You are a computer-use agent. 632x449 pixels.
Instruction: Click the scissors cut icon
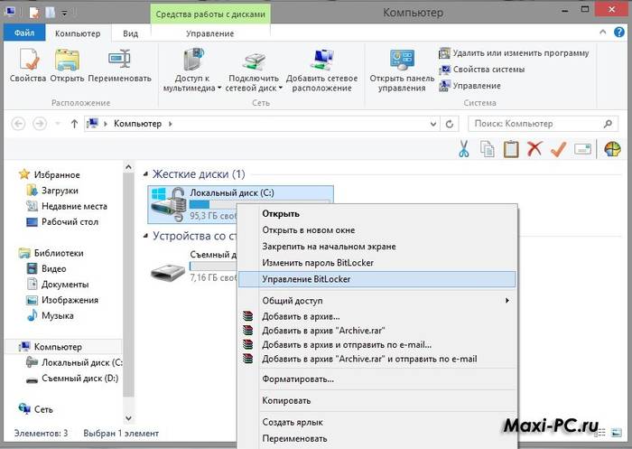pyautogui.click(x=463, y=149)
